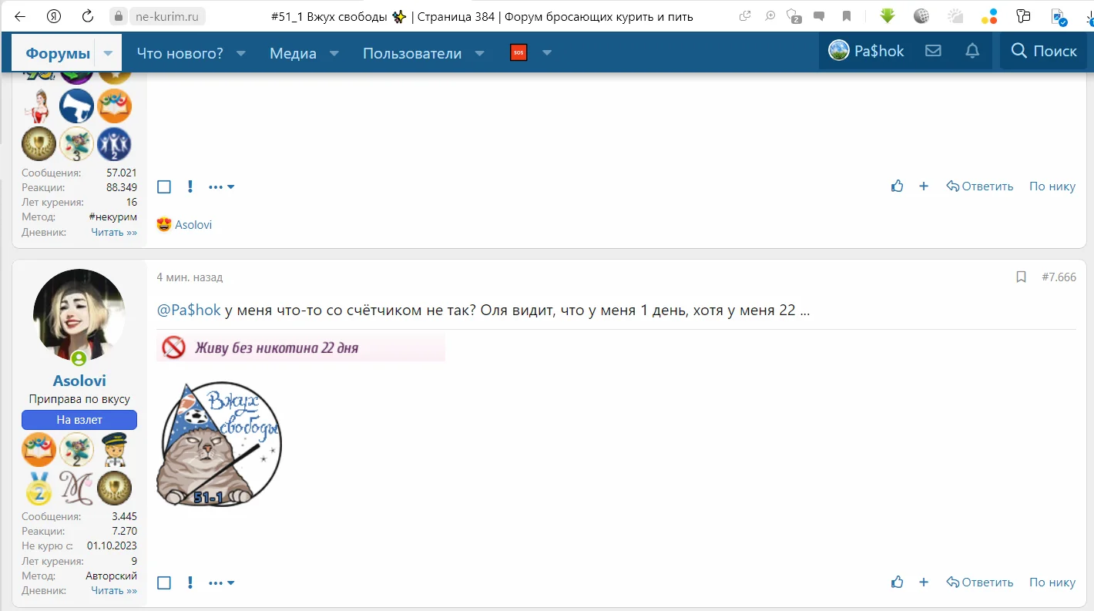
Task: Open the green download arrow extension
Action: pyautogui.click(x=887, y=16)
